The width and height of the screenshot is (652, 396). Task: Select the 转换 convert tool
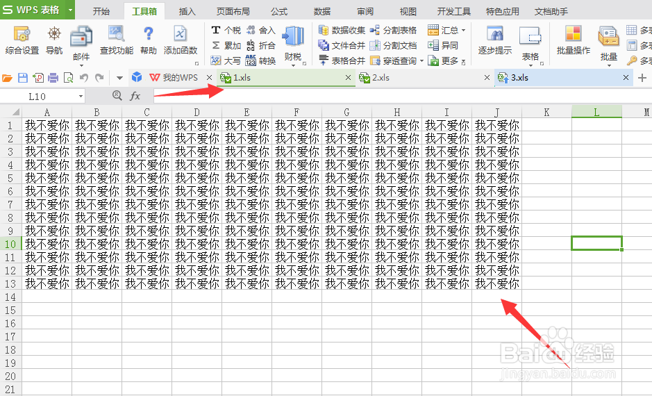[x=260, y=60]
